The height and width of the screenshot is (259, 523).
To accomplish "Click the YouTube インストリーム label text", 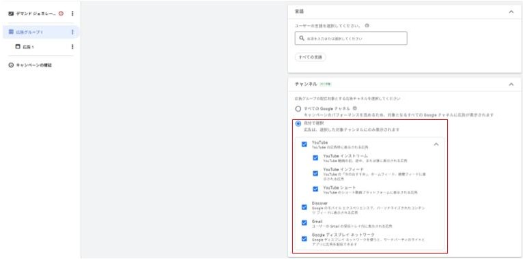I will coord(345,156).
